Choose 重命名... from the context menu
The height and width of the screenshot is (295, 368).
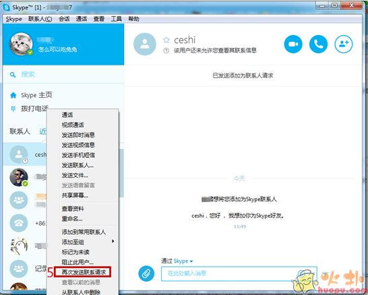83,219
